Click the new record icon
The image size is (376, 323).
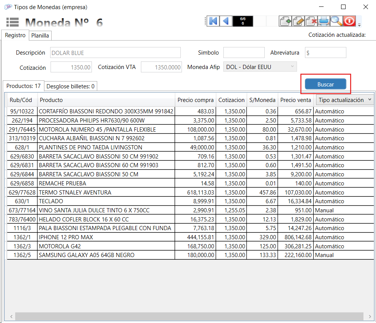click(286, 21)
